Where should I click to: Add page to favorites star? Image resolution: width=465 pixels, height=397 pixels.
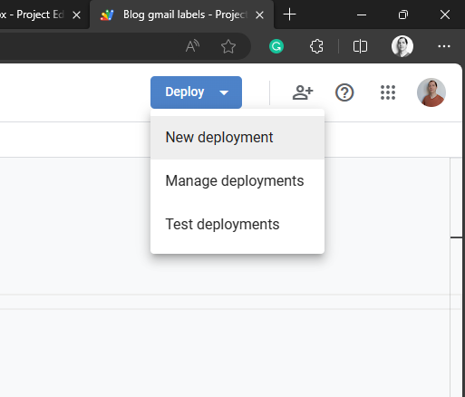(228, 46)
